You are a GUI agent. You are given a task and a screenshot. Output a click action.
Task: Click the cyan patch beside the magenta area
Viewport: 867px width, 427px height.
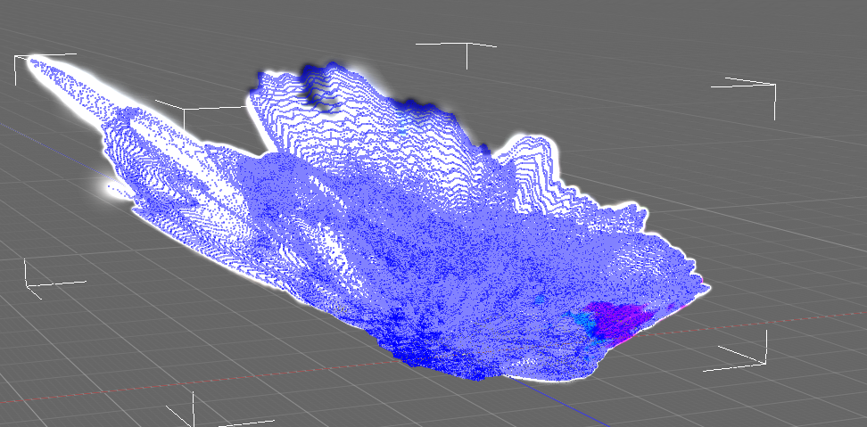(583, 324)
